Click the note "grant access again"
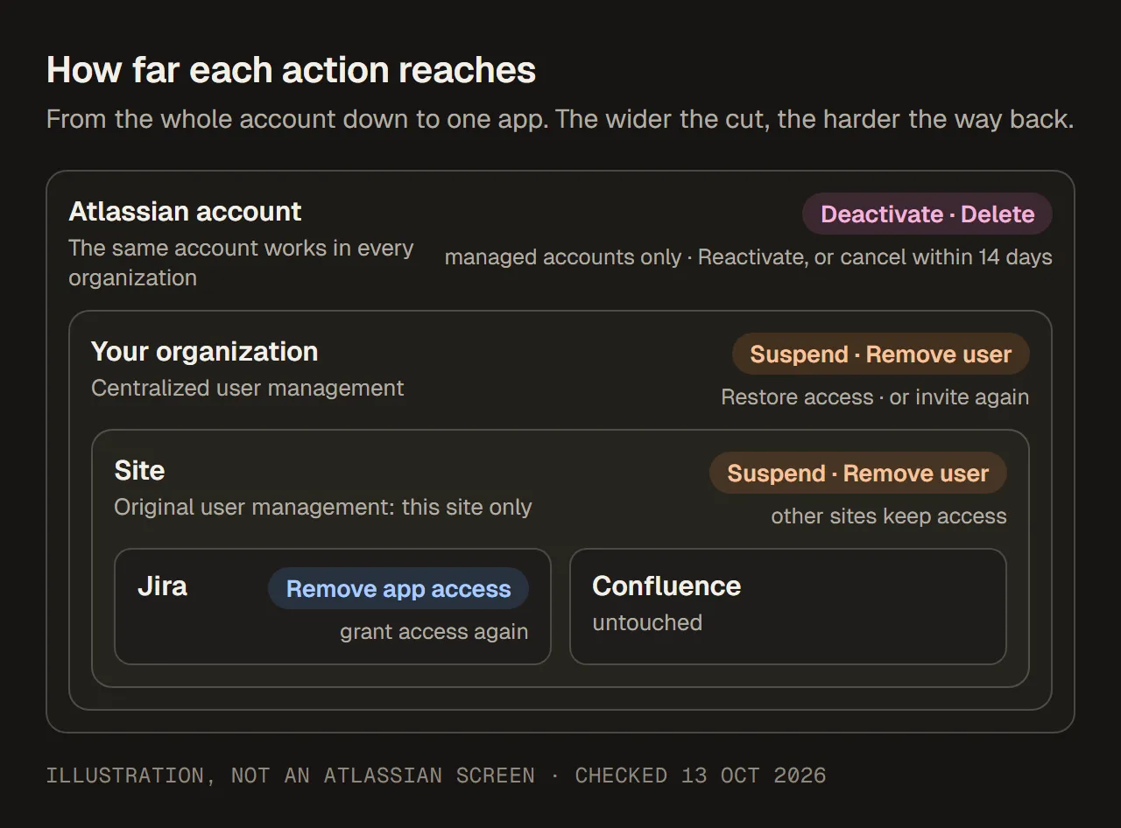The height and width of the screenshot is (828, 1121). click(434, 632)
